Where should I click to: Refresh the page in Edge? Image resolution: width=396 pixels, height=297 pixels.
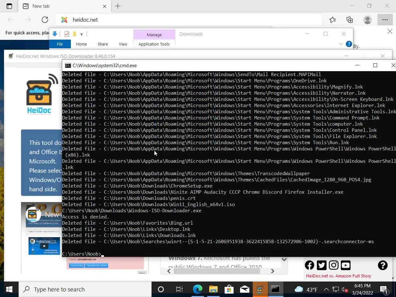click(45, 20)
